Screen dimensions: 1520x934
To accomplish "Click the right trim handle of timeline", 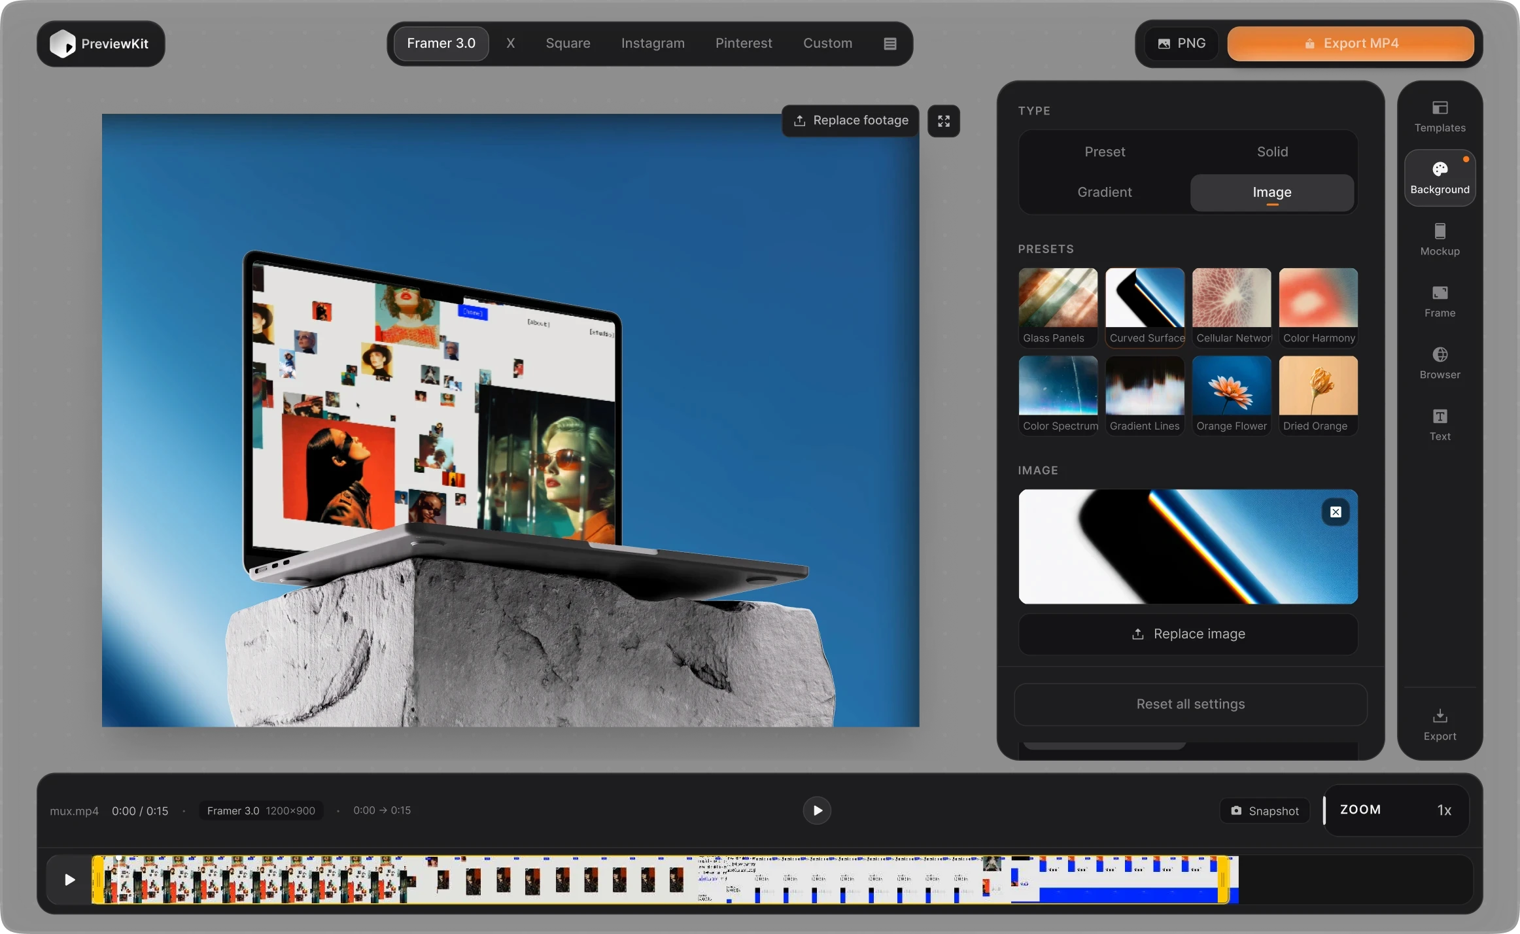I will click(1223, 880).
